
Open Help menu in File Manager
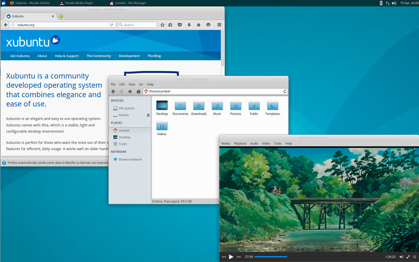(150, 84)
